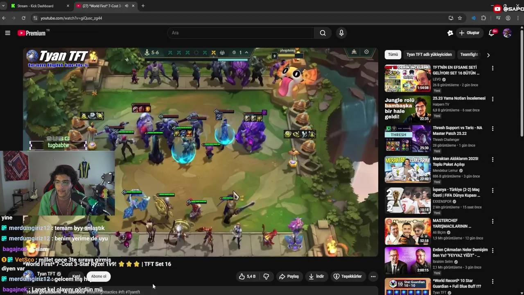Share the video via Paylaş

coord(289,277)
